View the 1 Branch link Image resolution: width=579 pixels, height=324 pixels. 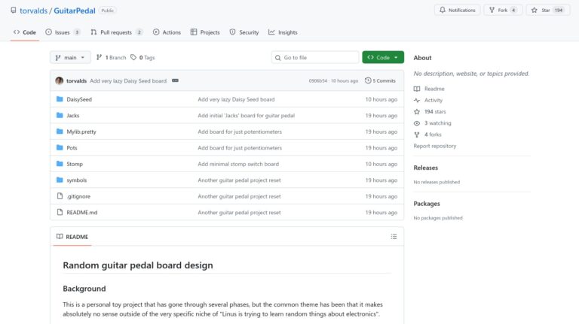111,57
